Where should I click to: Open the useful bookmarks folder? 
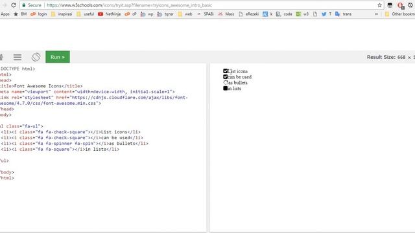[85, 14]
